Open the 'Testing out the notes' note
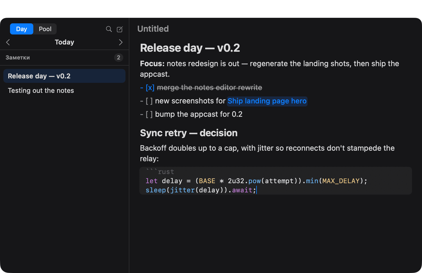This screenshot has height=273, width=422. pos(64,91)
